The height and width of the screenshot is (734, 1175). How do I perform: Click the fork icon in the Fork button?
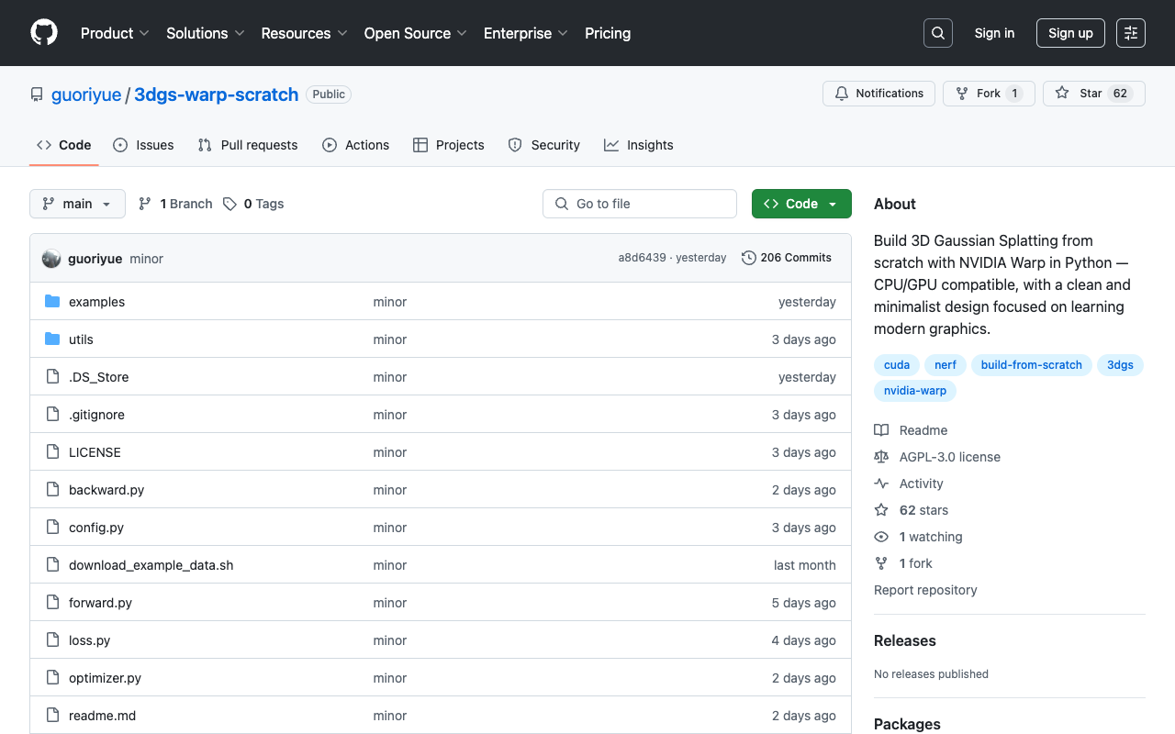pyautogui.click(x=962, y=94)
